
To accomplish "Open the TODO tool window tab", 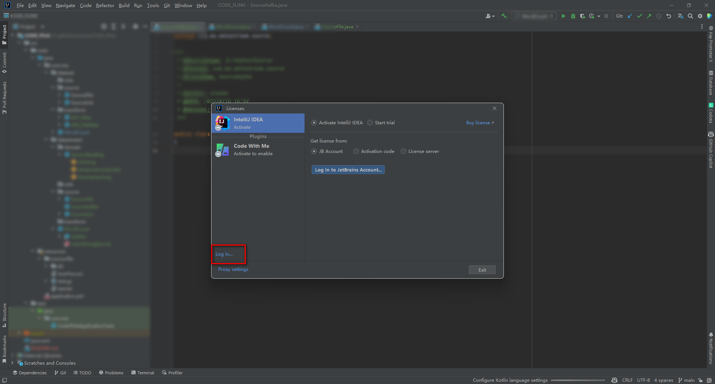I will [x=82, y=373].
